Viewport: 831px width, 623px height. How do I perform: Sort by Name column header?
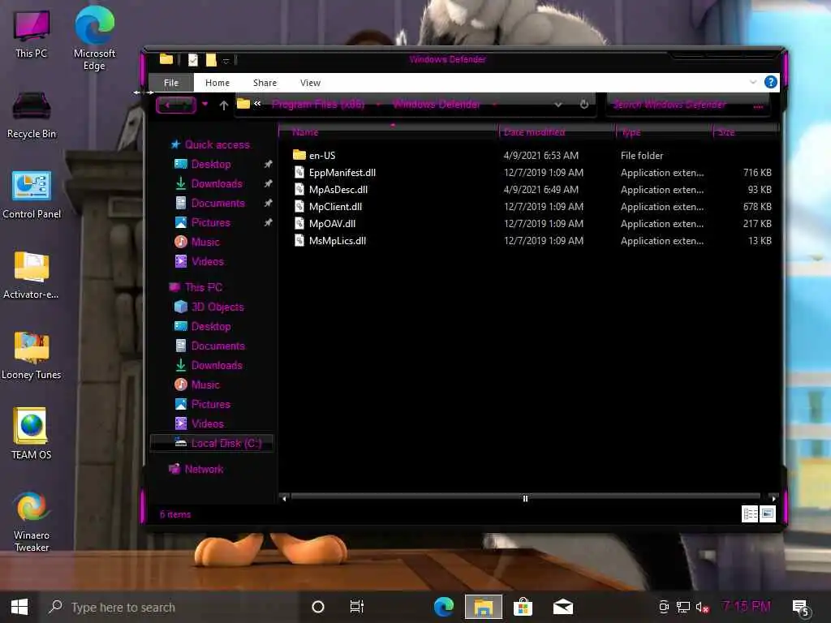click(x=388, y=132)
